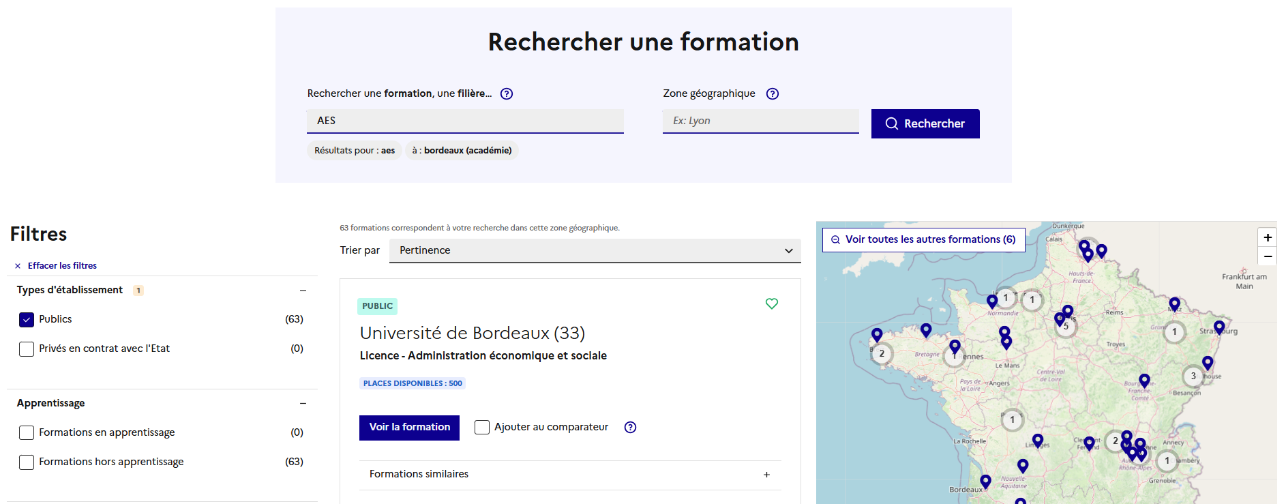This screenshot has height=504, width=1286.
Task: Uncheck the Publics filter checkbox
Action: click(27, 319)
